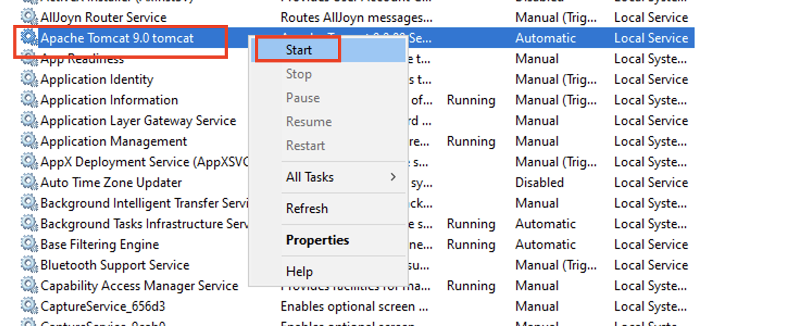Screen dimensions: 799x326
Task: Click 'Enables optional screen...' description of CaptureService_656d3
Action: (x=355, y=306)
